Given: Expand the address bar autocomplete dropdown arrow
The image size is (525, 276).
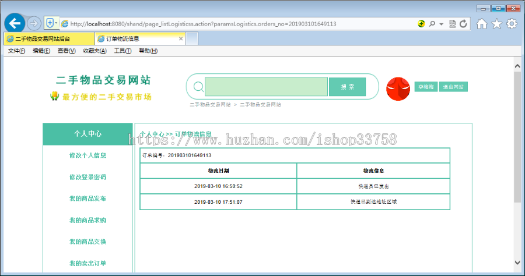Looking at the screenshot, I should click(442, 24).
